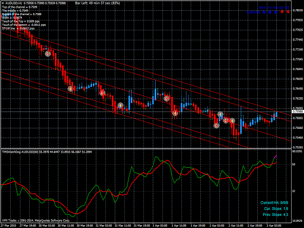Click the blue up arrow under M15
Image resolution: width=304 pixels, height=228 pixels.
(264, 12)
